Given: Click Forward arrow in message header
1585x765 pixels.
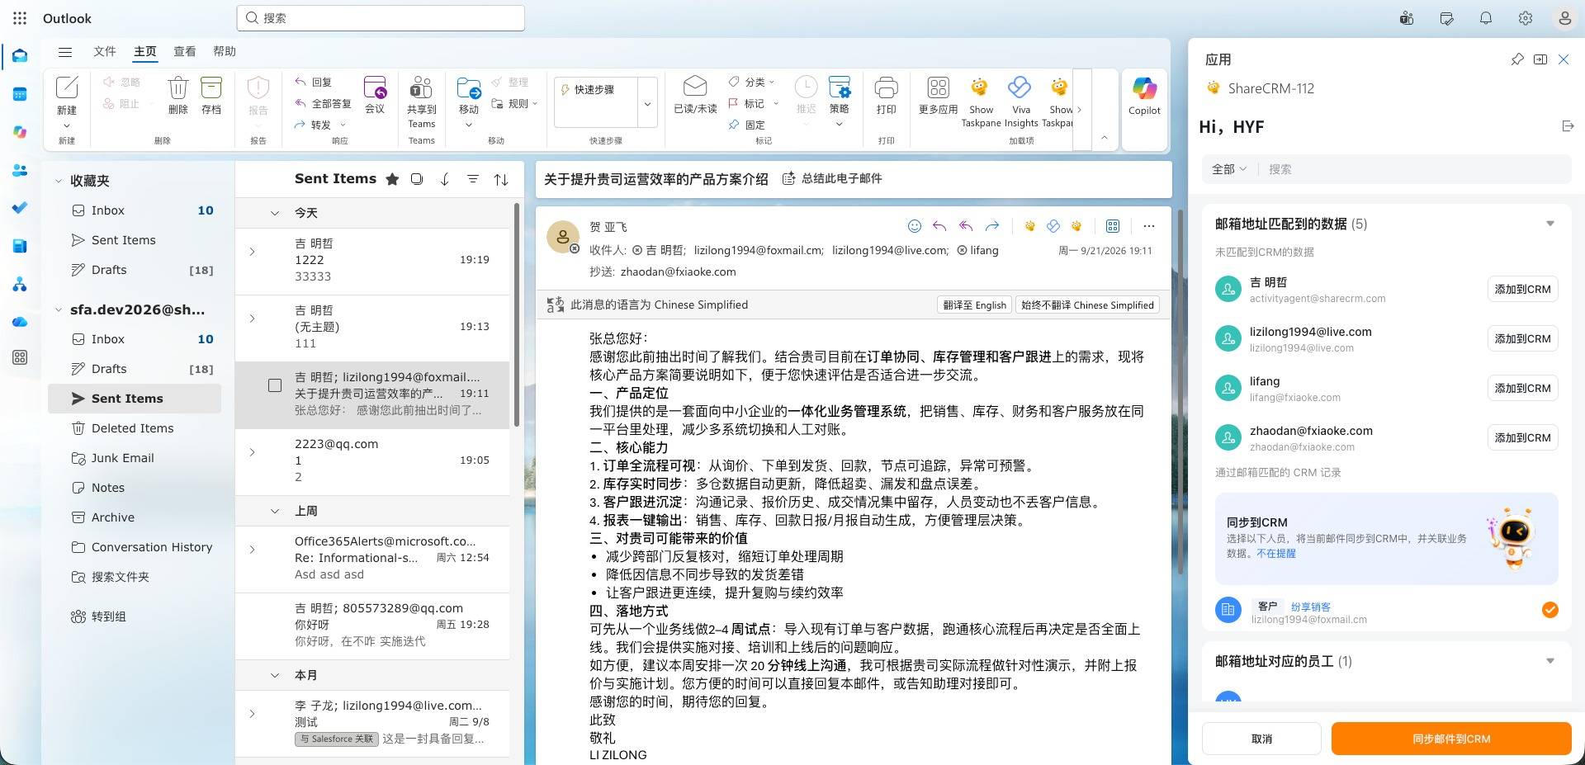Looking at the screenshot, I should tap(992, 226).
